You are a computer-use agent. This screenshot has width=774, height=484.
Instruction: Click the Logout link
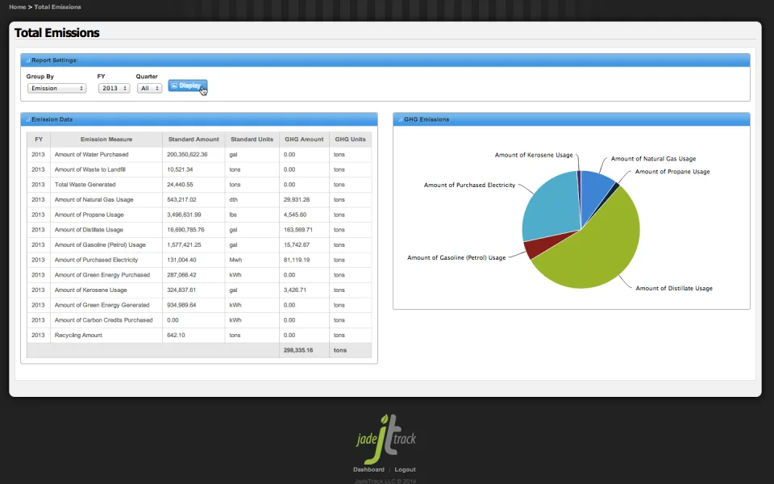point(405,469)
